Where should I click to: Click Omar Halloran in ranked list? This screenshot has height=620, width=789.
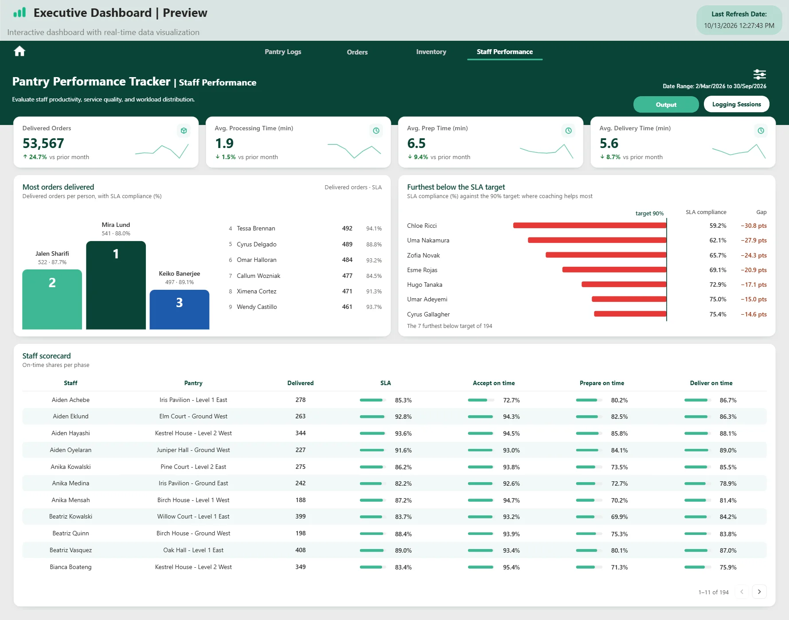point(257,260)
